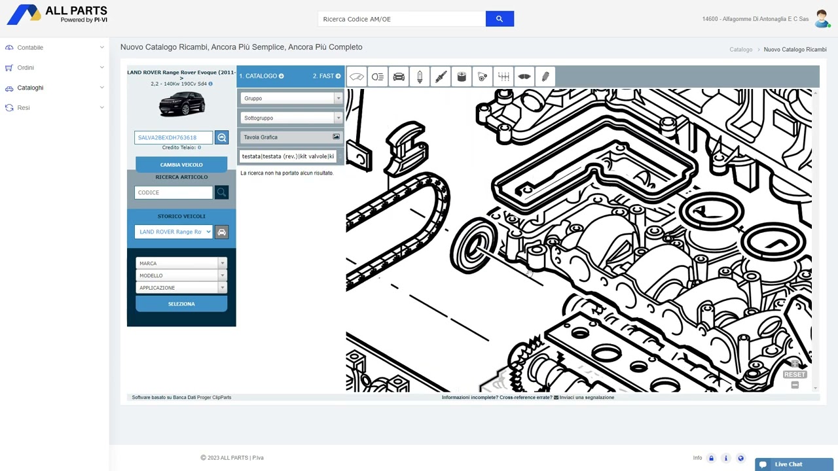Focus the Ricerca Codice AM/OE search field

[401, 19]
